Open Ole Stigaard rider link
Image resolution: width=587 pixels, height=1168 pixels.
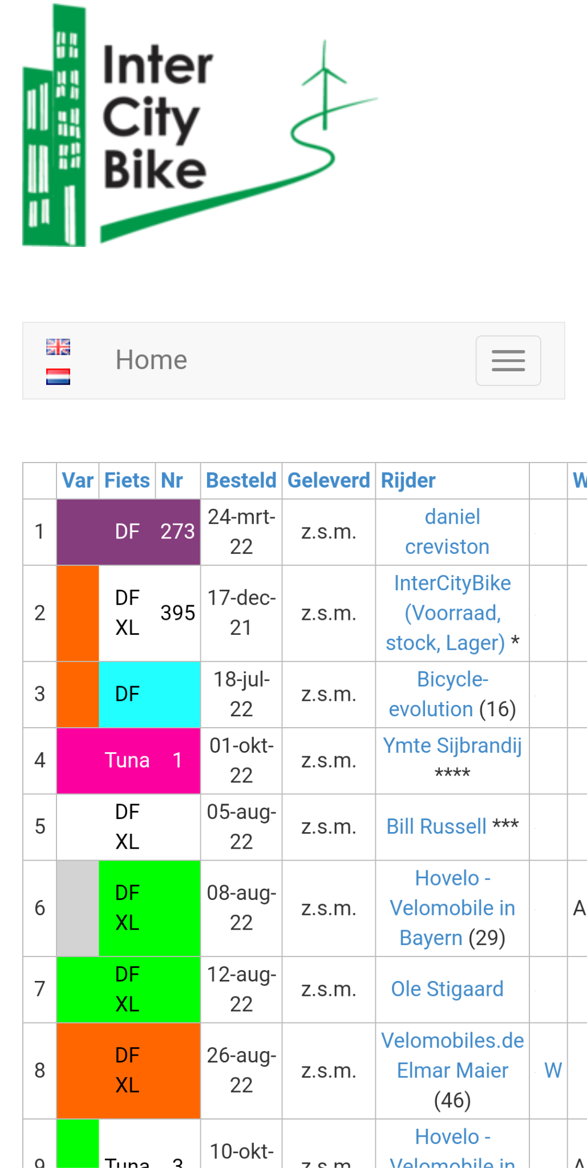447,989
